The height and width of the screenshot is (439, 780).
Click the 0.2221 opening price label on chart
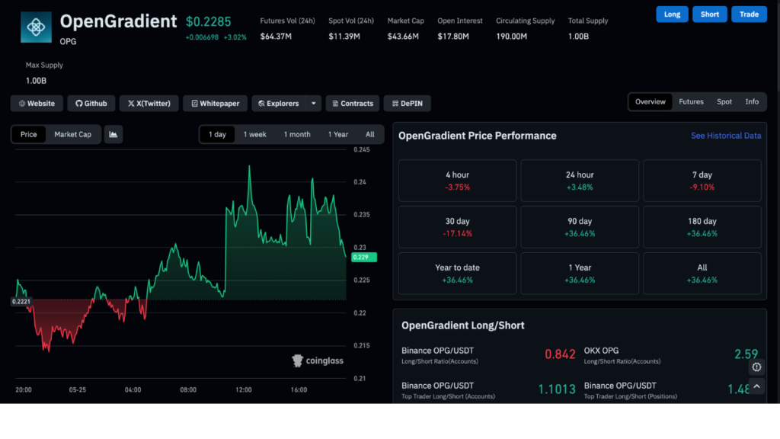coord(21,302)
